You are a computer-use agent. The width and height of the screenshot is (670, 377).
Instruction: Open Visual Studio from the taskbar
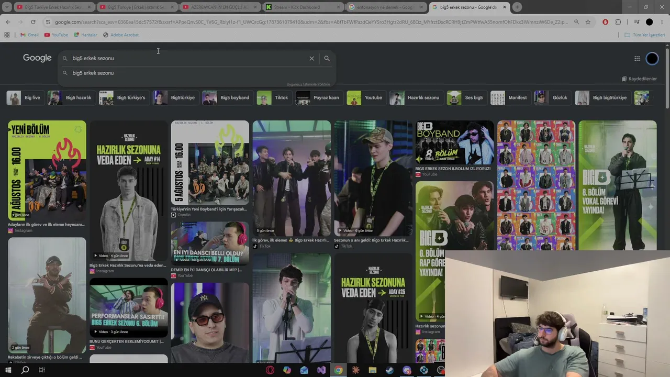pos(321,370)
